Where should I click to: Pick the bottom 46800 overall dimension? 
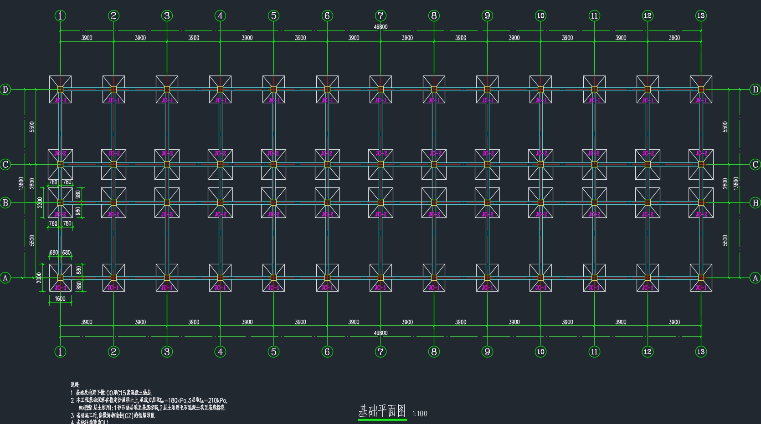[x=380, y=333]
